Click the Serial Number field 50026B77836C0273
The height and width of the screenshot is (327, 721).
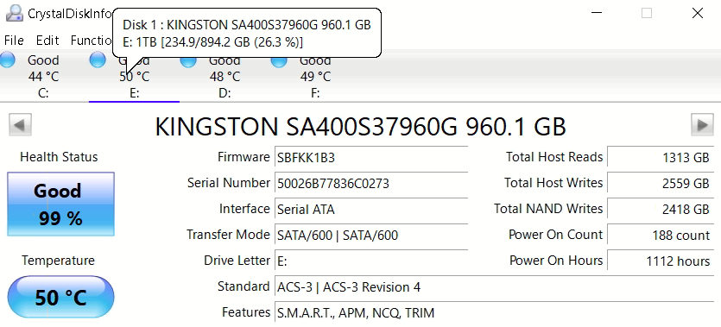(x=371, y=183)
